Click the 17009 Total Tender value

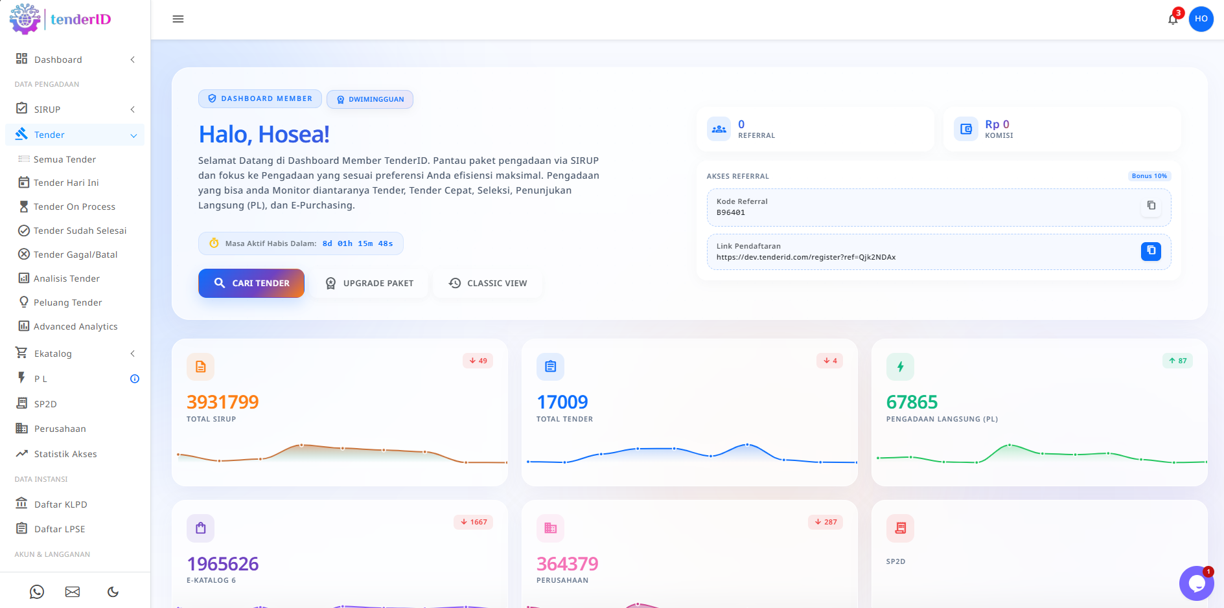(562, 402)
